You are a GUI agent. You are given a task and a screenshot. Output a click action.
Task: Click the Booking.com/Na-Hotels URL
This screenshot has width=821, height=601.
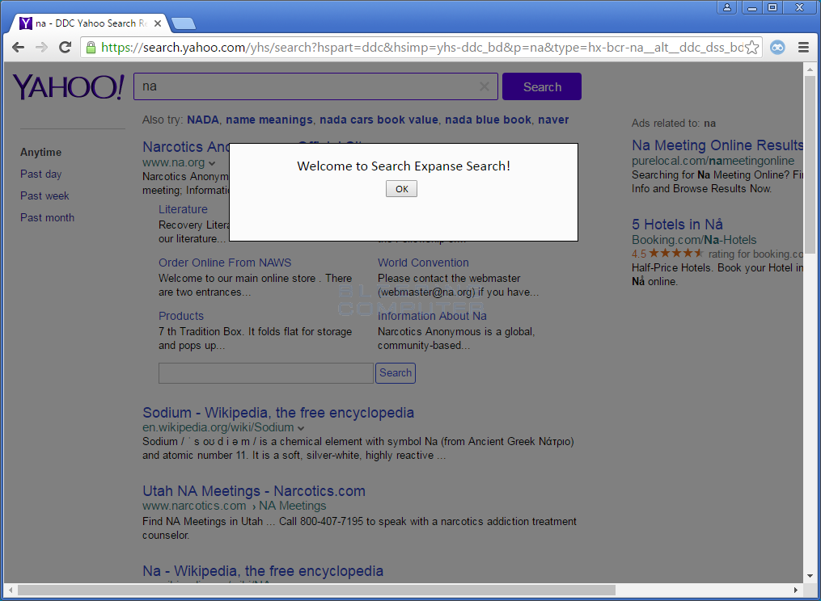[694, 240]
